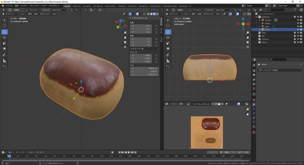Switch to the Shading workspace tab
Image resolution: width=304 pixels, height=165 pixels.
pos(122,6)
